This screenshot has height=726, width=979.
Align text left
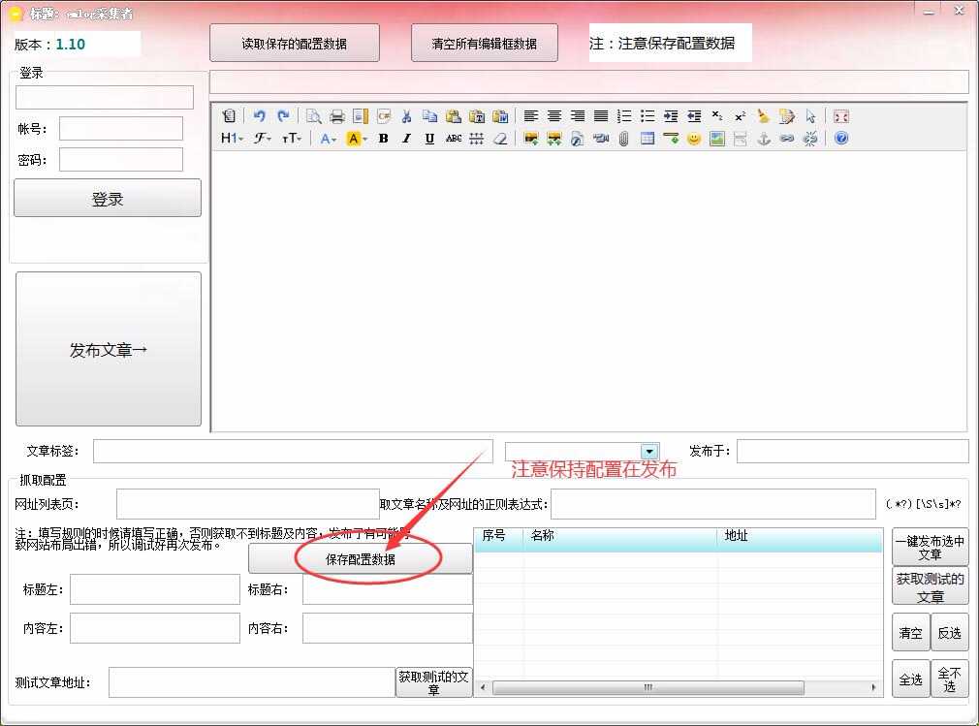pyautogui.click(x=531, y=115)
